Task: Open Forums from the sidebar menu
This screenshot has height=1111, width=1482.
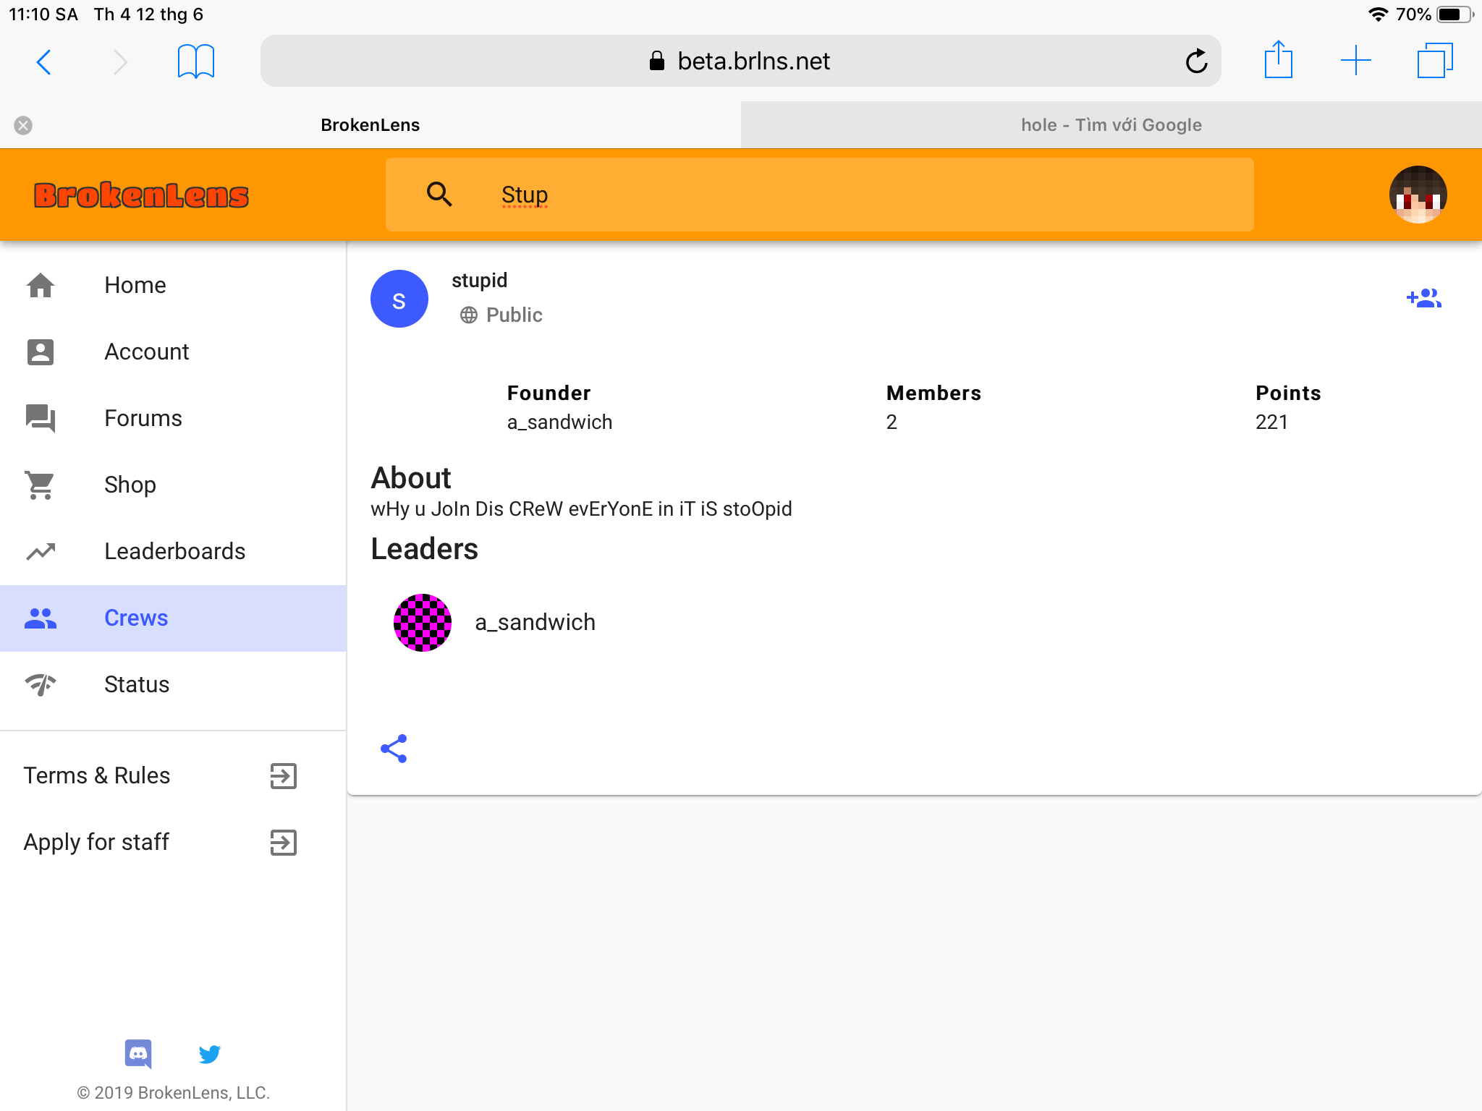Action: point(174,418)
